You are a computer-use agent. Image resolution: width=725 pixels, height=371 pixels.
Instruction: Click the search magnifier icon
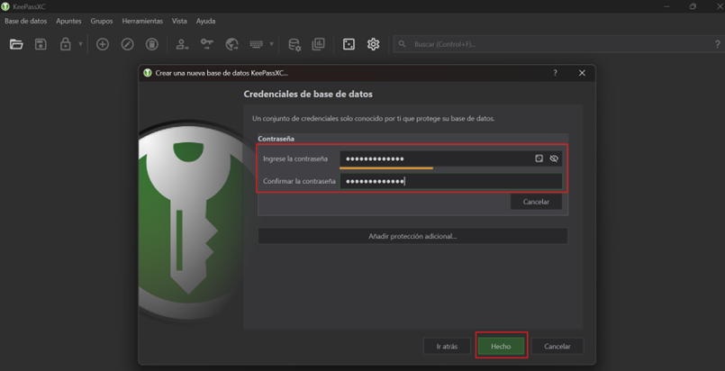pyautogui.click(x=403, y=44)
